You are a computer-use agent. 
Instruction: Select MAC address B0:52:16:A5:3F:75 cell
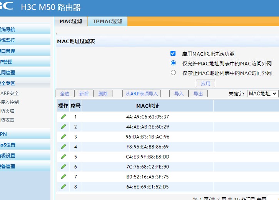(x=147, y=177)
